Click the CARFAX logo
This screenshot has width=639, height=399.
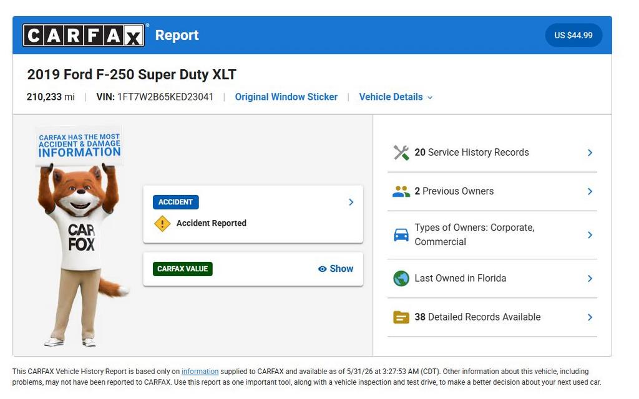point(84,35)
